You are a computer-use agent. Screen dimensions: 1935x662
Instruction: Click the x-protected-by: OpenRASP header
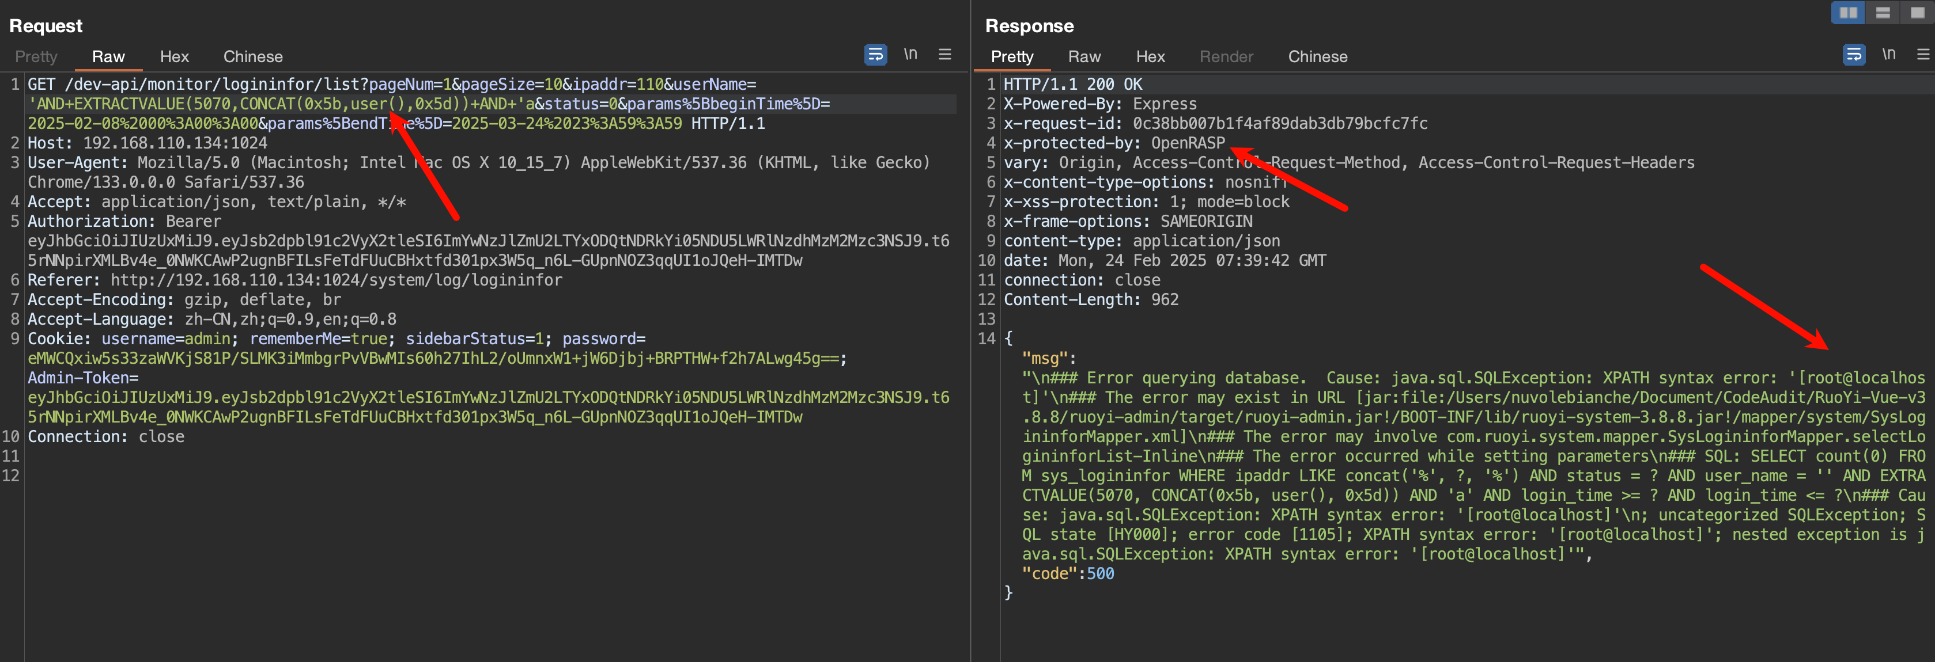coord(1114,143)
